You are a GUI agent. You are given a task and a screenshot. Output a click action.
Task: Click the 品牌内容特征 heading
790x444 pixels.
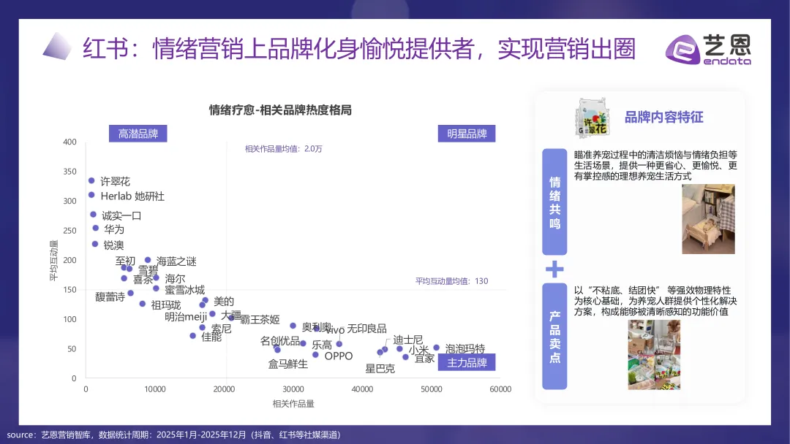click(x=663, y=117)
